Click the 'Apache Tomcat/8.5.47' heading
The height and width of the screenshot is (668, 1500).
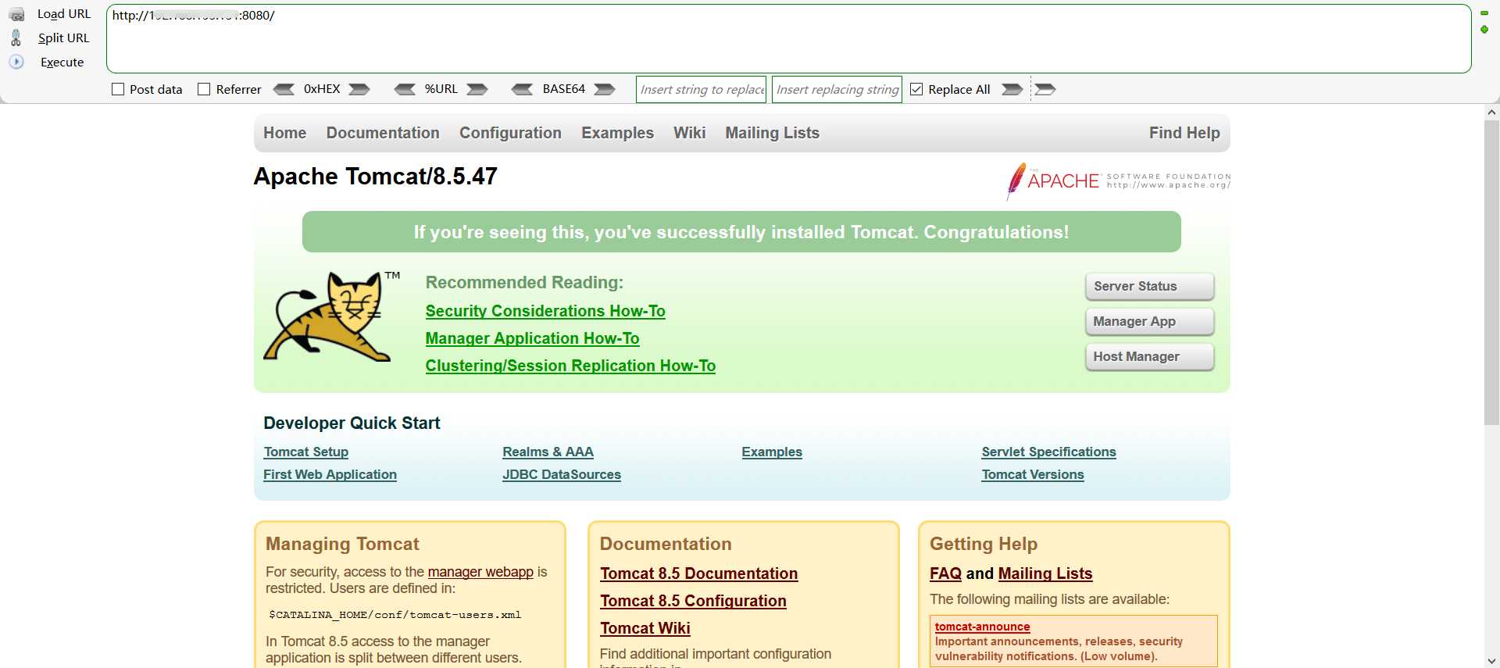pyautogui.click(x=375, y=177)
